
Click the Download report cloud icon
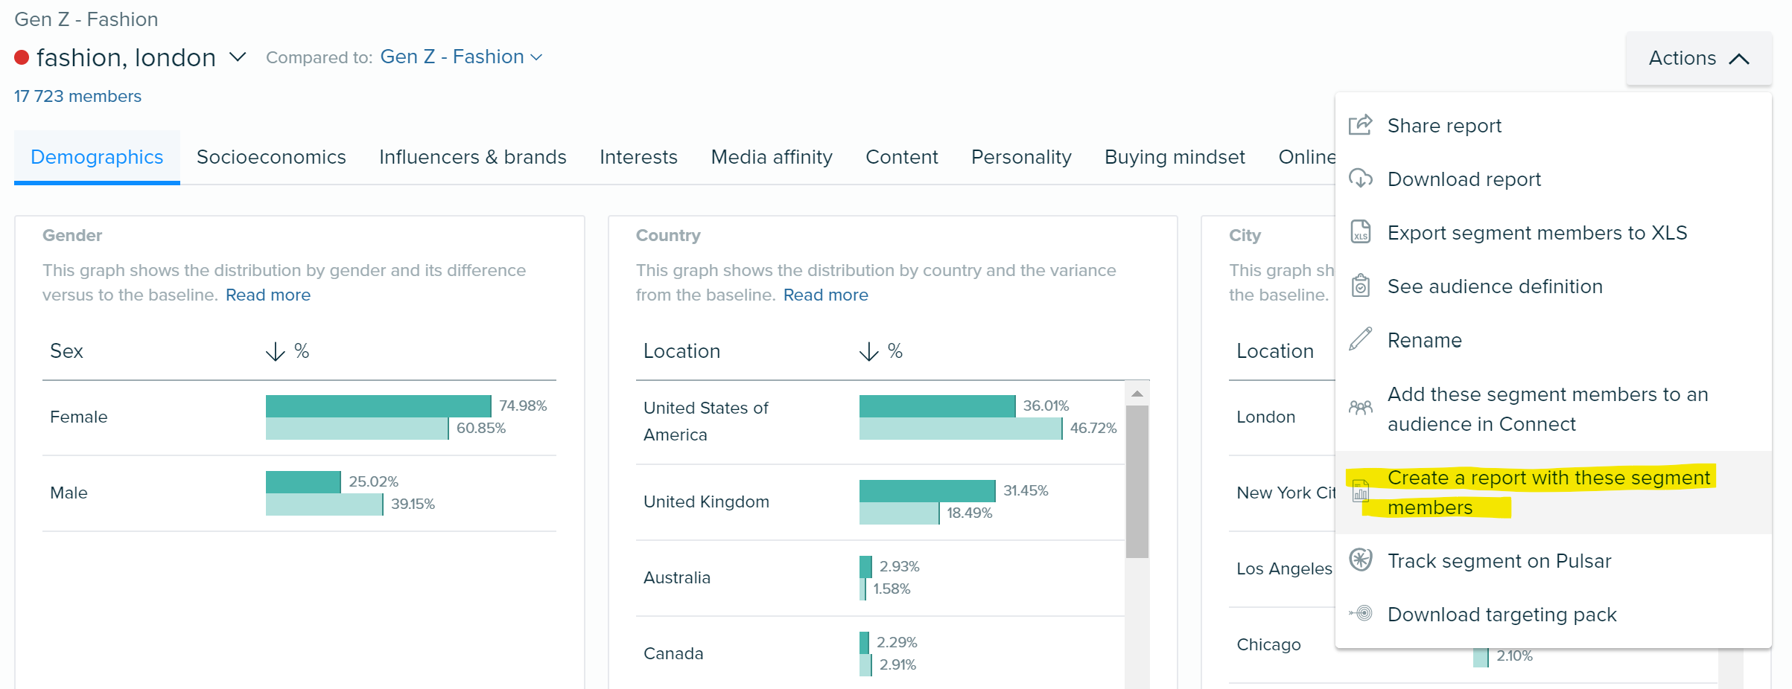1360,179
